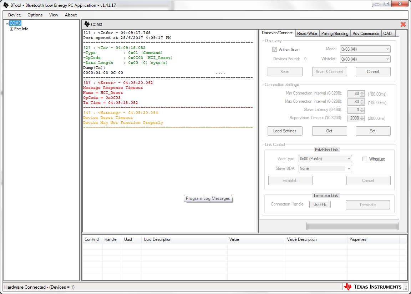The width and height of the screenshot is (411, 294).
Task: Collapse the COM3 tree node
Action: (7, 23)
